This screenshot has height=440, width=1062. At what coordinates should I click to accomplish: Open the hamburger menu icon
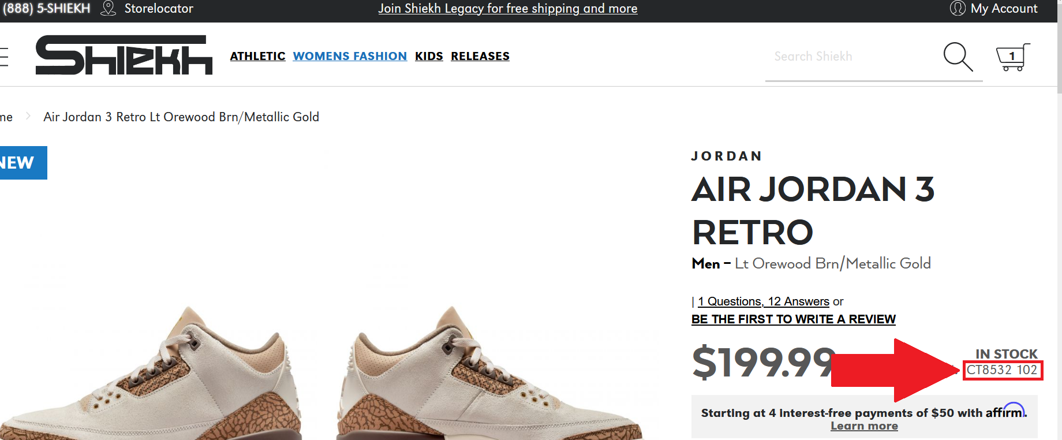pos(3,57)
